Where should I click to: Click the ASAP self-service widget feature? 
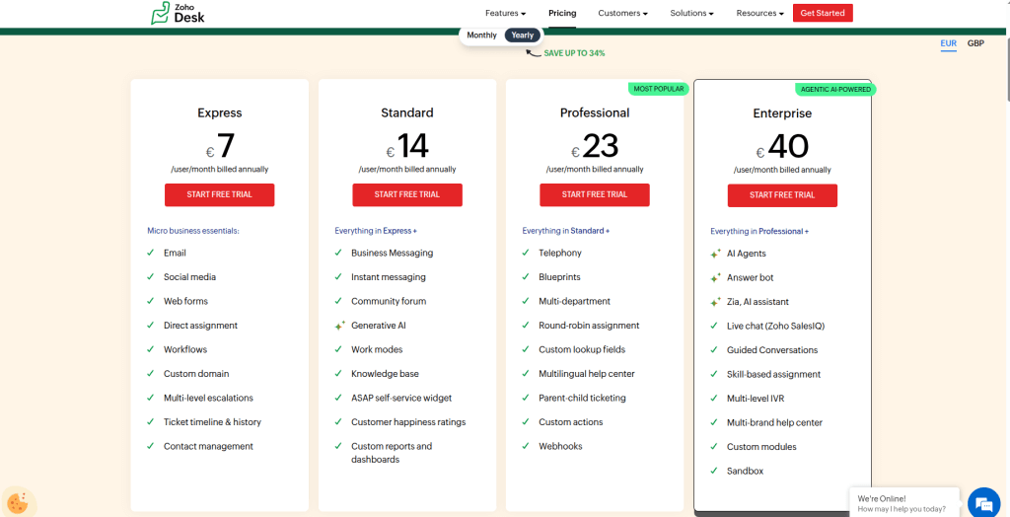[x=401, y=398]
